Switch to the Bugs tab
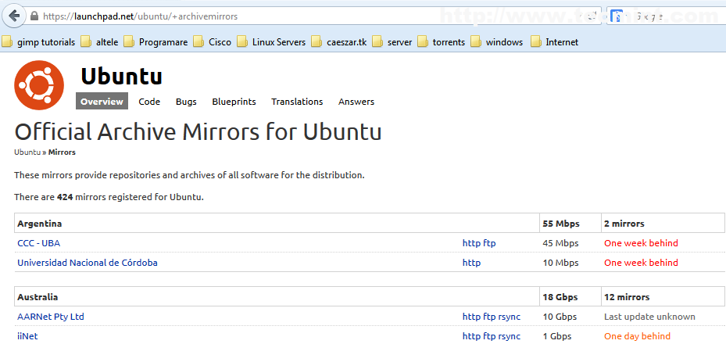Viewport: 726px width, 344px height. pyautogui.click(x=186, y=102)
